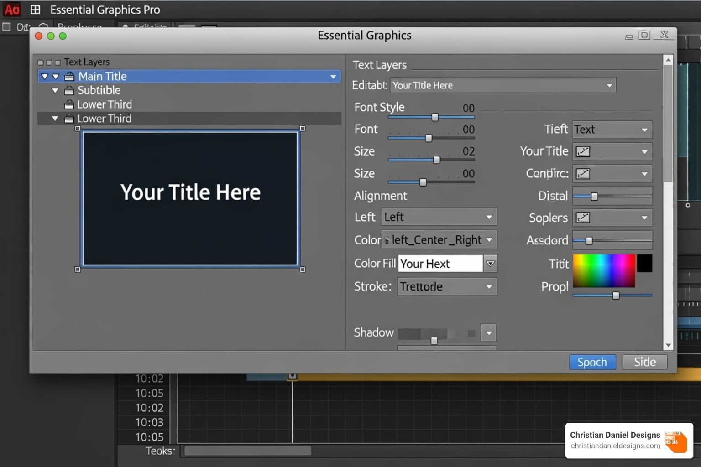This screenshot has width=701, height=467.
Task: Open the Editabl Your Title Here dropdown
Action: click(502, 85)
